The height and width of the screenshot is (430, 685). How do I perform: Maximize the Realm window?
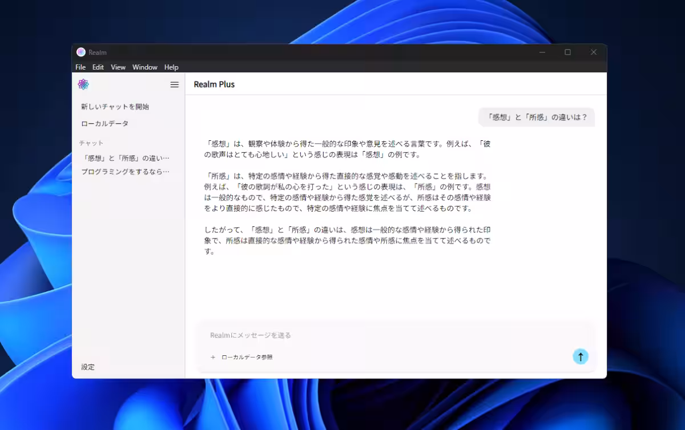pos(567,52)
